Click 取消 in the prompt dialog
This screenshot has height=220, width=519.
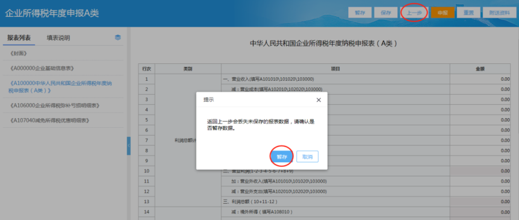point(308,157)
